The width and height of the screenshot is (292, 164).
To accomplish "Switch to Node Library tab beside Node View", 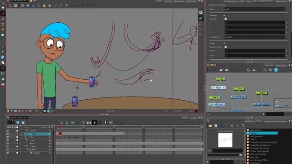I will pos(281,66).
